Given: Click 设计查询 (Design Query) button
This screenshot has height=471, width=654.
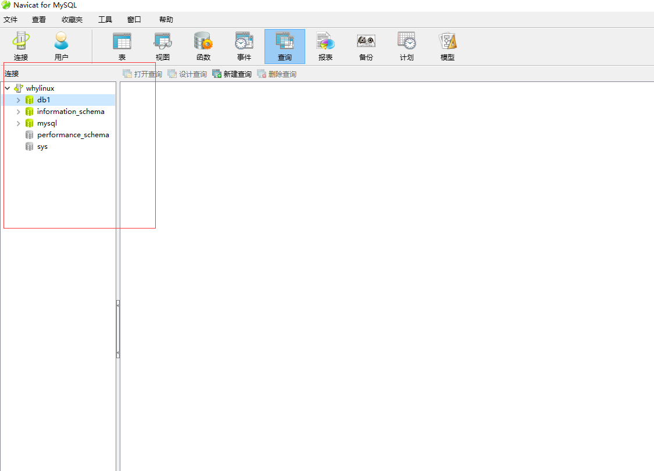Looking at the screenshot, I should coord(187,74).
